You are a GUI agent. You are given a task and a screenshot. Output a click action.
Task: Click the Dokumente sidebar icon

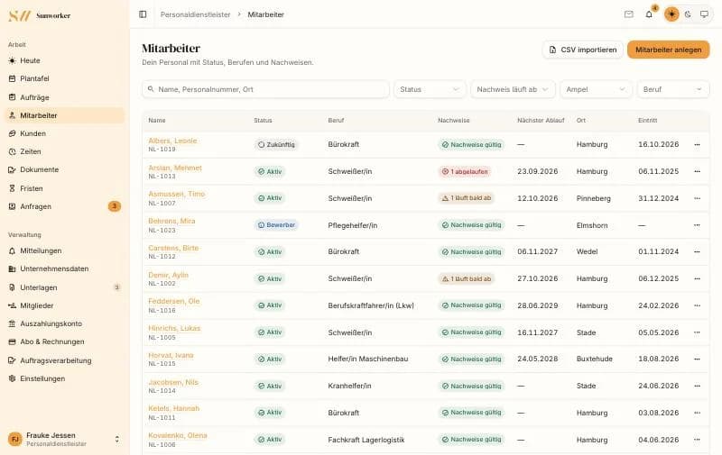tap(12, 169)
